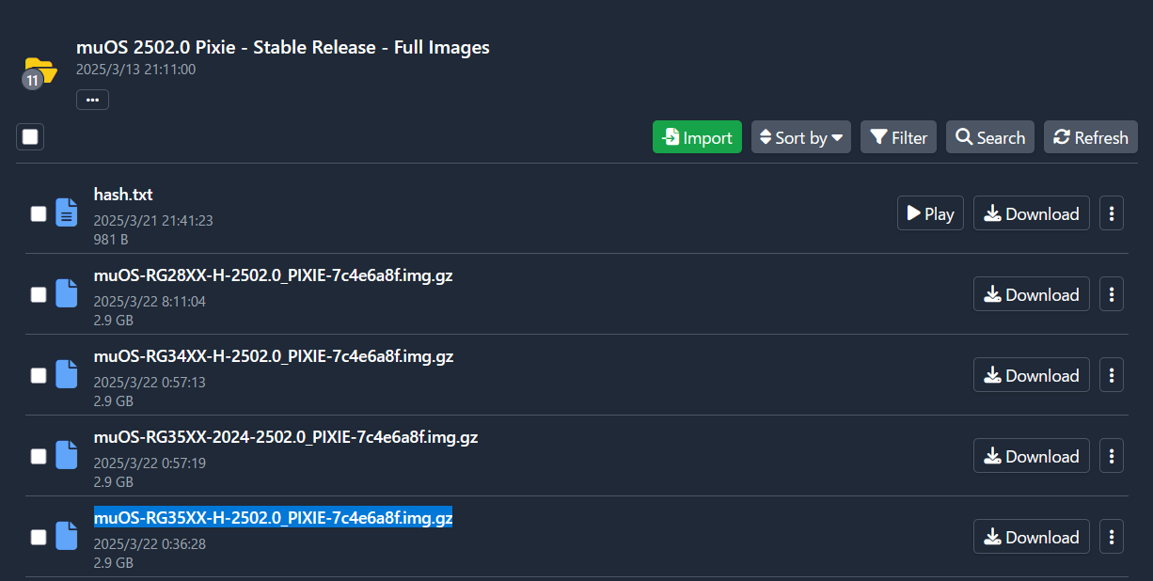Click the Filter toolbar button

898,137
